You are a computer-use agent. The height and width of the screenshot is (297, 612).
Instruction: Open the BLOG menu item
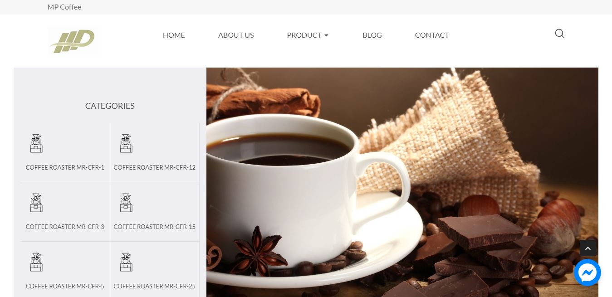[372, 35]
